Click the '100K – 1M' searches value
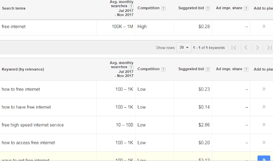The width and height of the screenshot is (273, 161). [122, 26]
